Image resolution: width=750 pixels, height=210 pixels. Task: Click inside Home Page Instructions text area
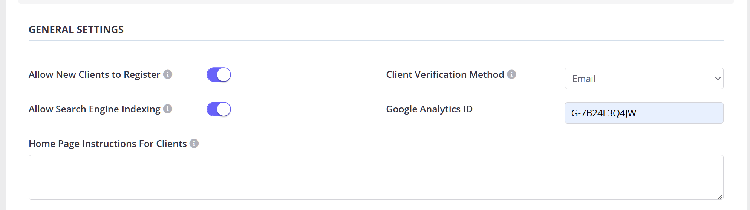(x=376, y=177)
